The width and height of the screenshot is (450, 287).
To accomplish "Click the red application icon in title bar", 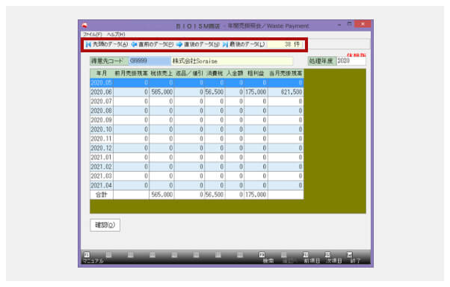I will click(x=84, y=25).
